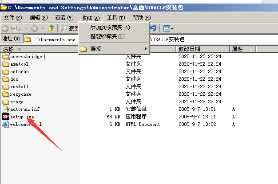Select the asmtool folder icon
Viewport: 278px width, 184px height.
click(x=6, y=64)
